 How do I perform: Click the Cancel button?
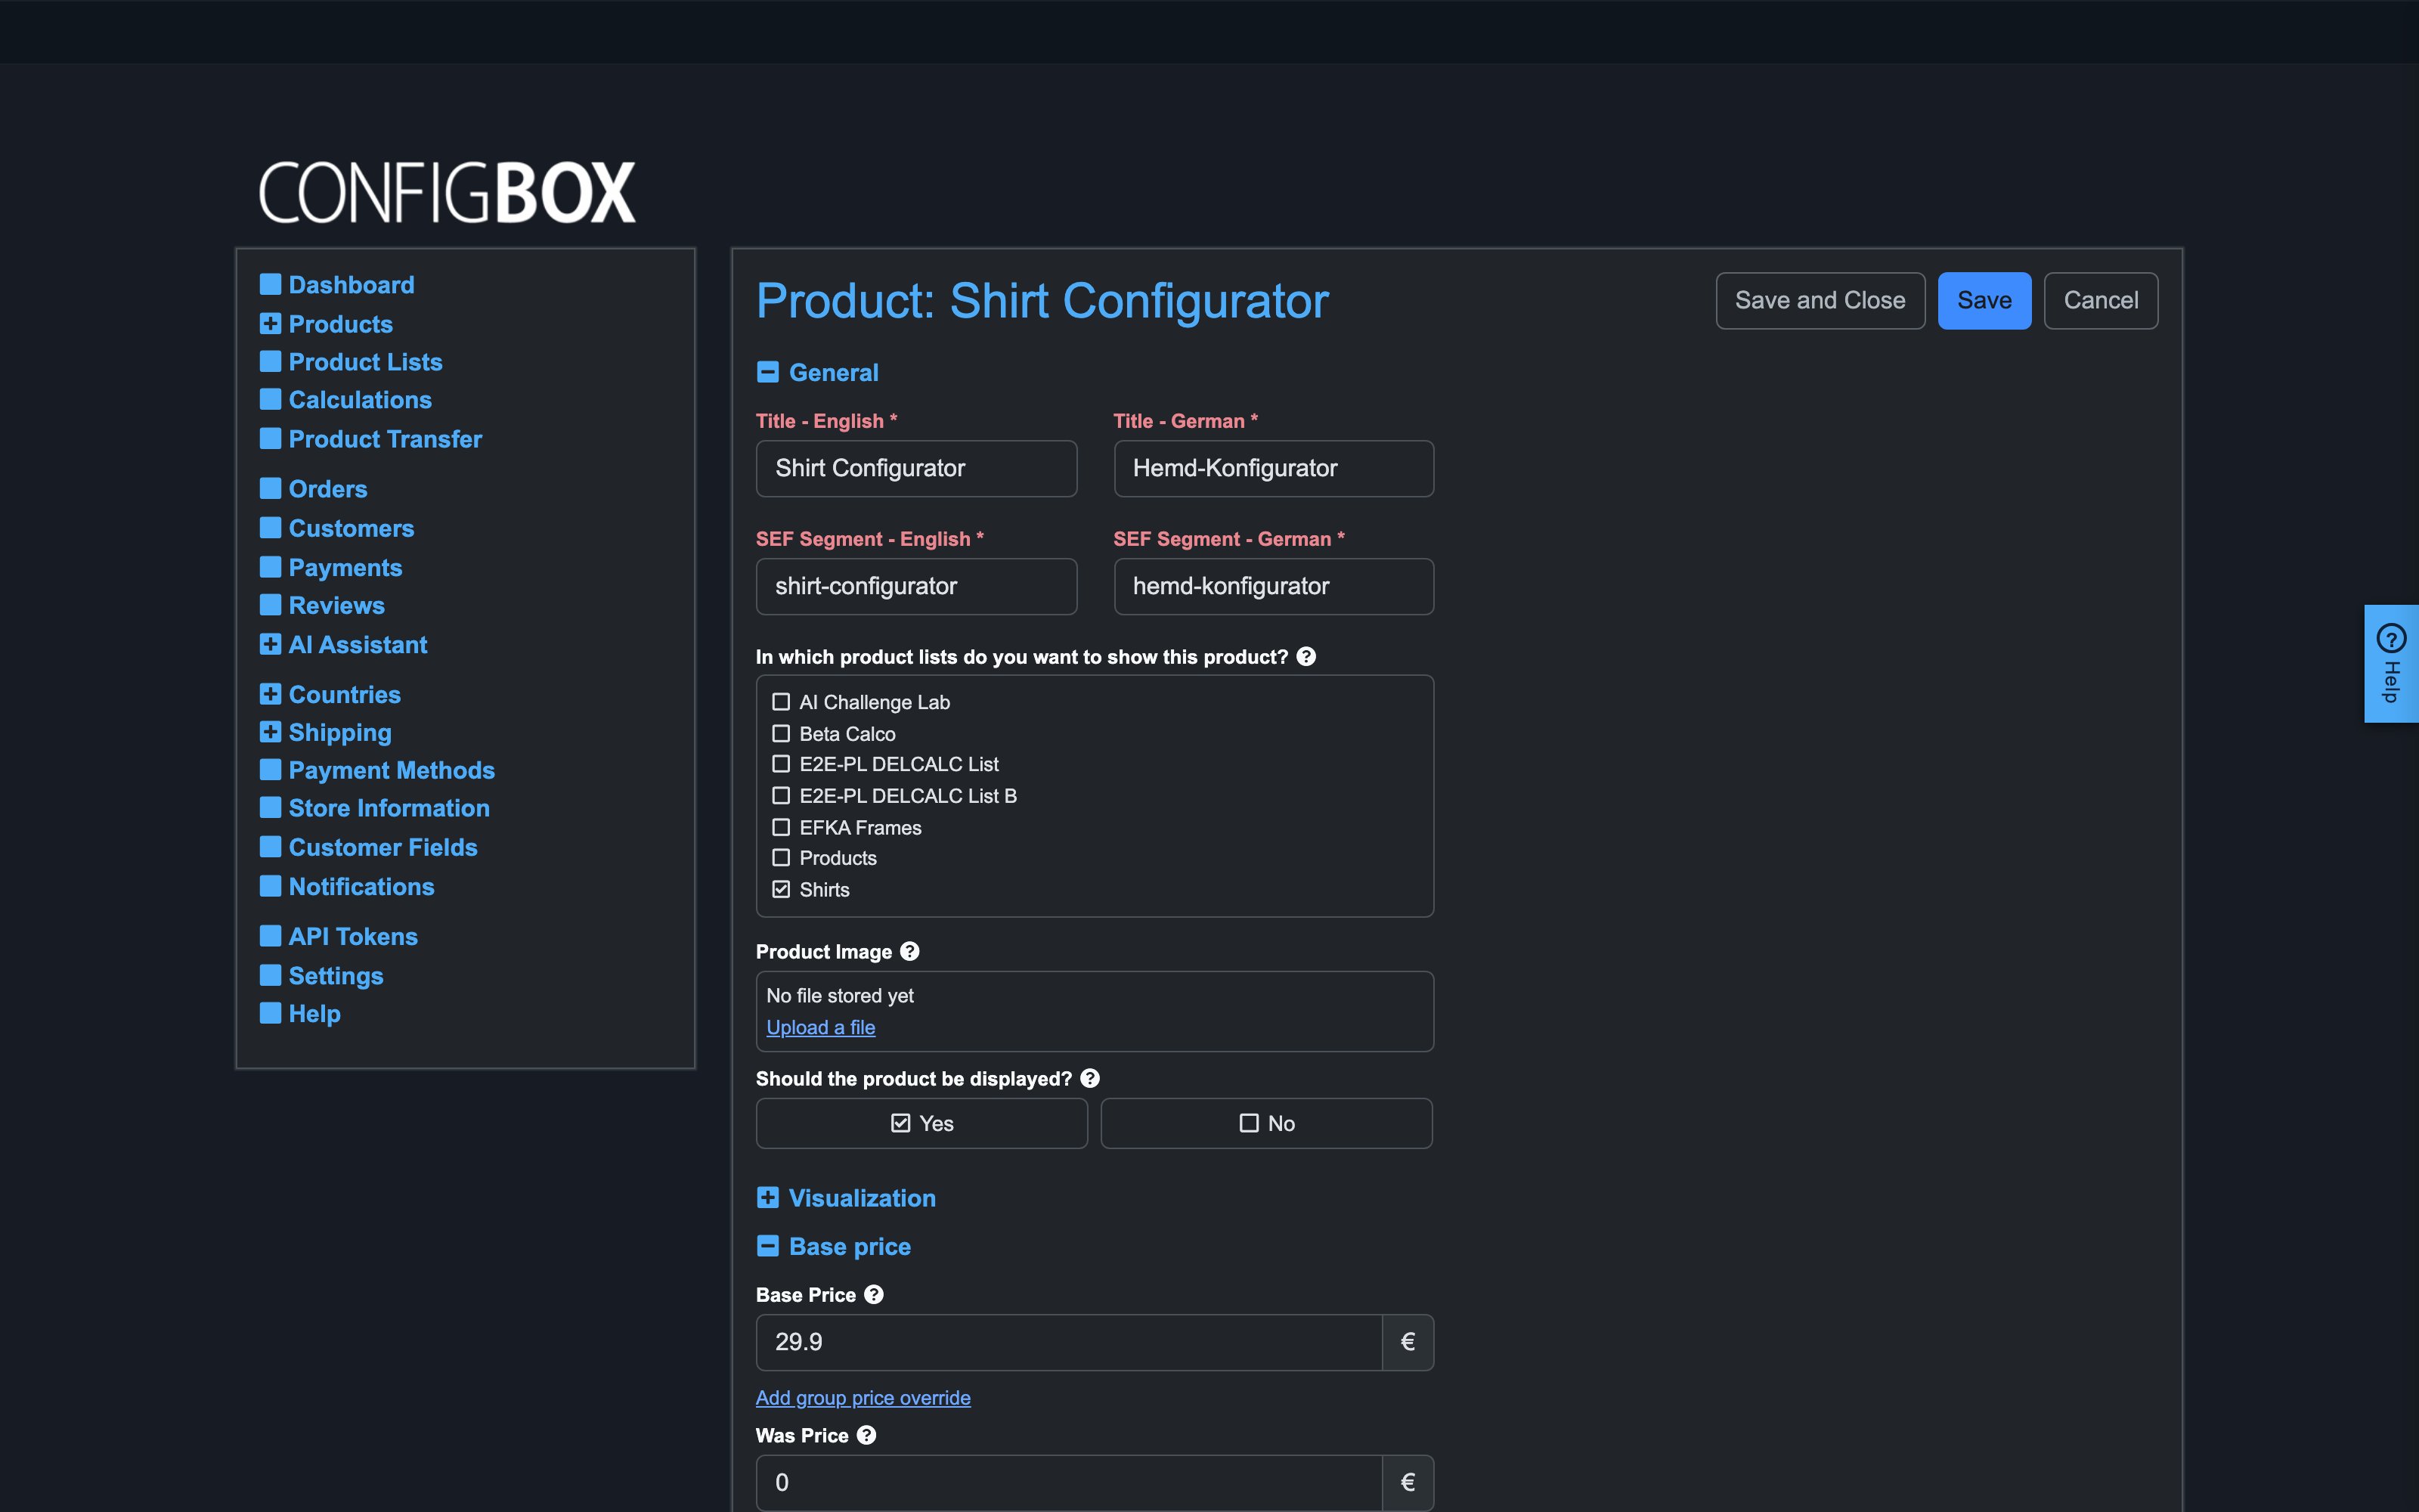coord(2102,300)
